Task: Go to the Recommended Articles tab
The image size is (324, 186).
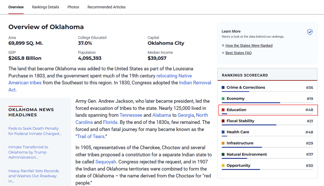Action: coord(106,7)
